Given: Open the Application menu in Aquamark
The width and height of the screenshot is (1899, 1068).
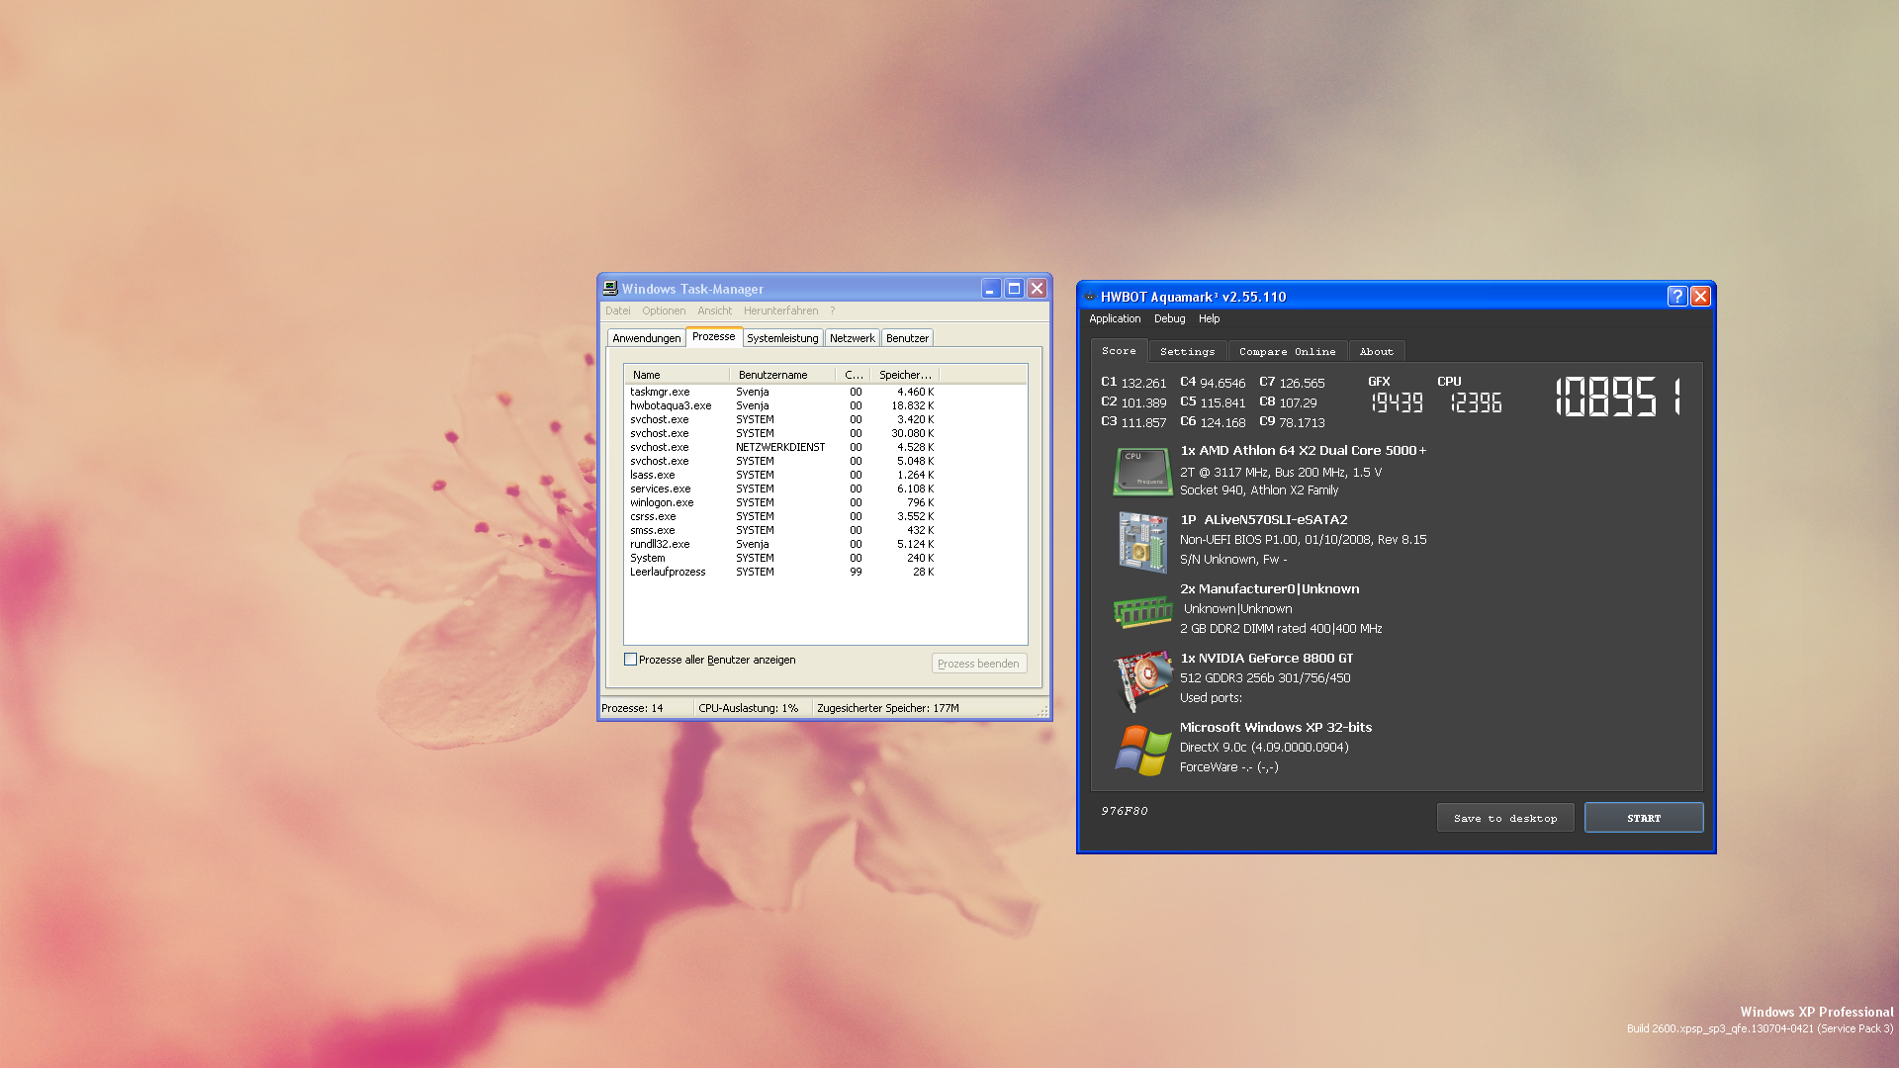Looking at the screenshot, I should point(1115,318).
